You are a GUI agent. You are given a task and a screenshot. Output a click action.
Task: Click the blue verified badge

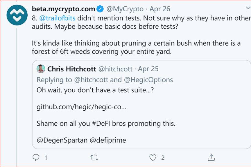coord(100,9)
